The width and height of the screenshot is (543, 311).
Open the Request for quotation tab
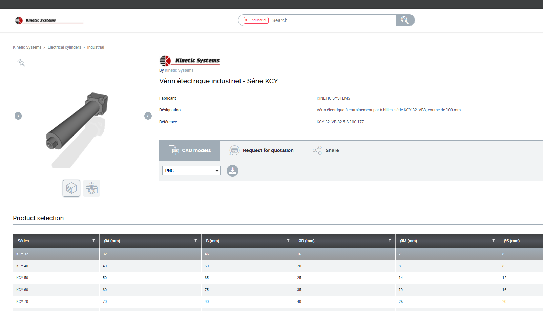[262, 150]
